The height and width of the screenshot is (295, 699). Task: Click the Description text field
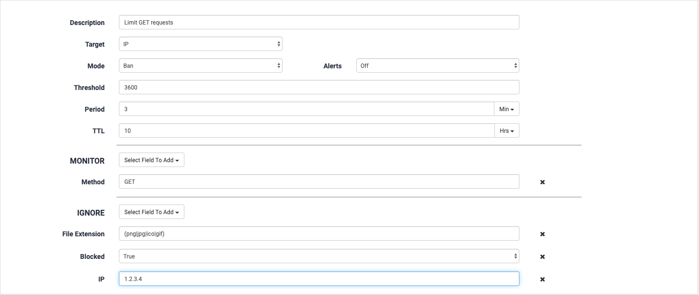319,23
